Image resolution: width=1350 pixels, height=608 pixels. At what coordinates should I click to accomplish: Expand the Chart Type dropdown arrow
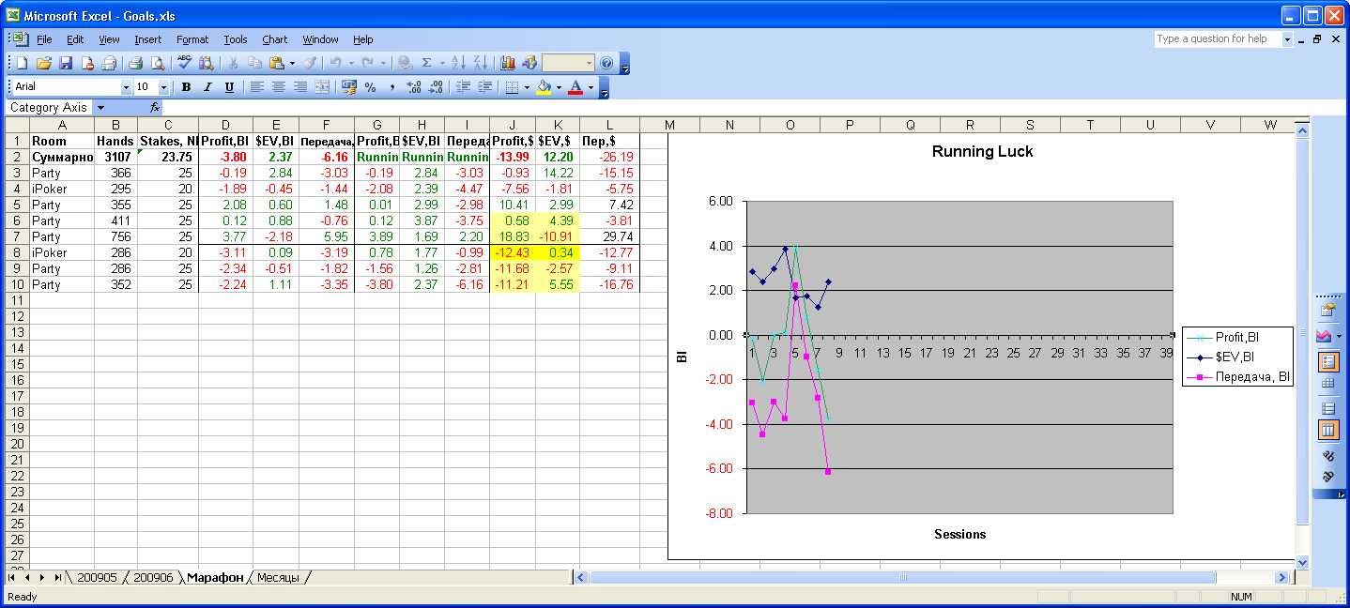click(x=1340, y=335)
